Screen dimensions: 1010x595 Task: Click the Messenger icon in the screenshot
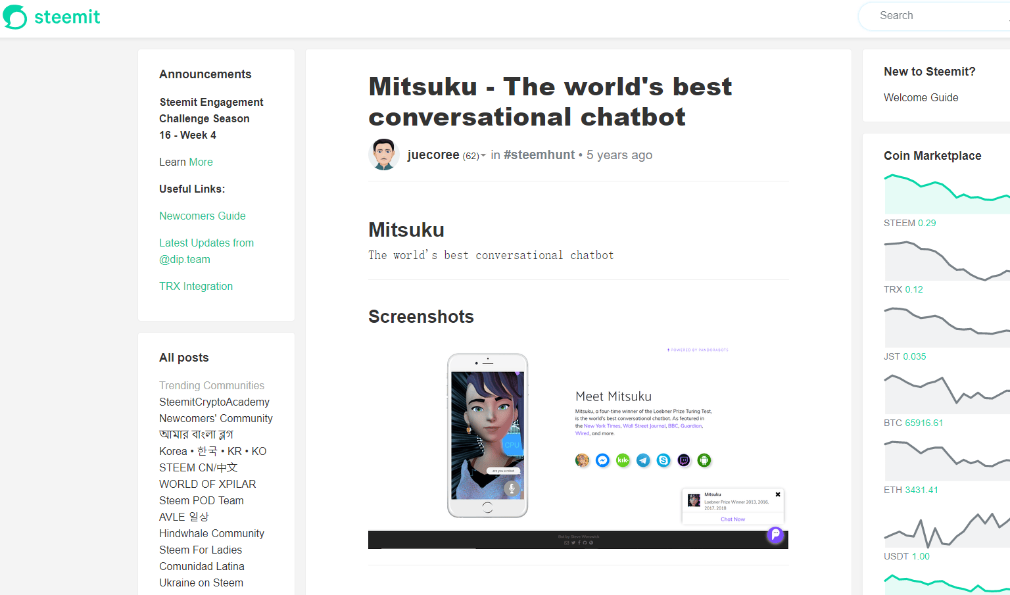602,460
